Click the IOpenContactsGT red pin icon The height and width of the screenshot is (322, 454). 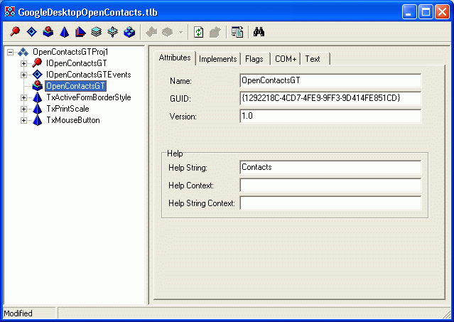point(37,63)
